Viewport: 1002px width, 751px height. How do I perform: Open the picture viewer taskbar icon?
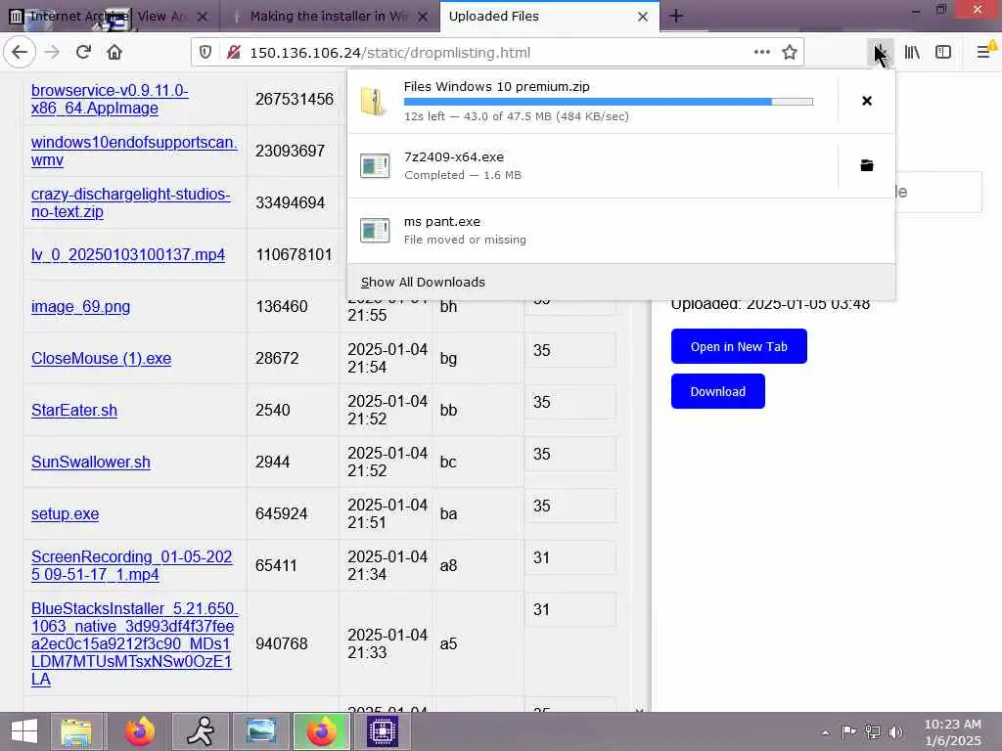[x=260, y=731]
